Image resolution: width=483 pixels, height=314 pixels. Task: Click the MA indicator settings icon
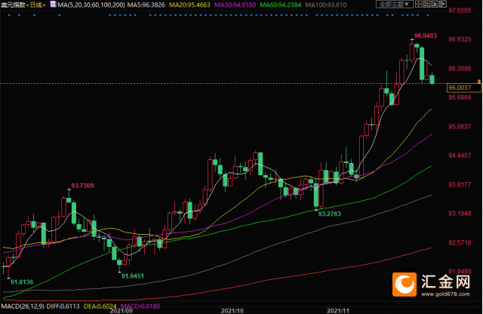click(53, 5)
